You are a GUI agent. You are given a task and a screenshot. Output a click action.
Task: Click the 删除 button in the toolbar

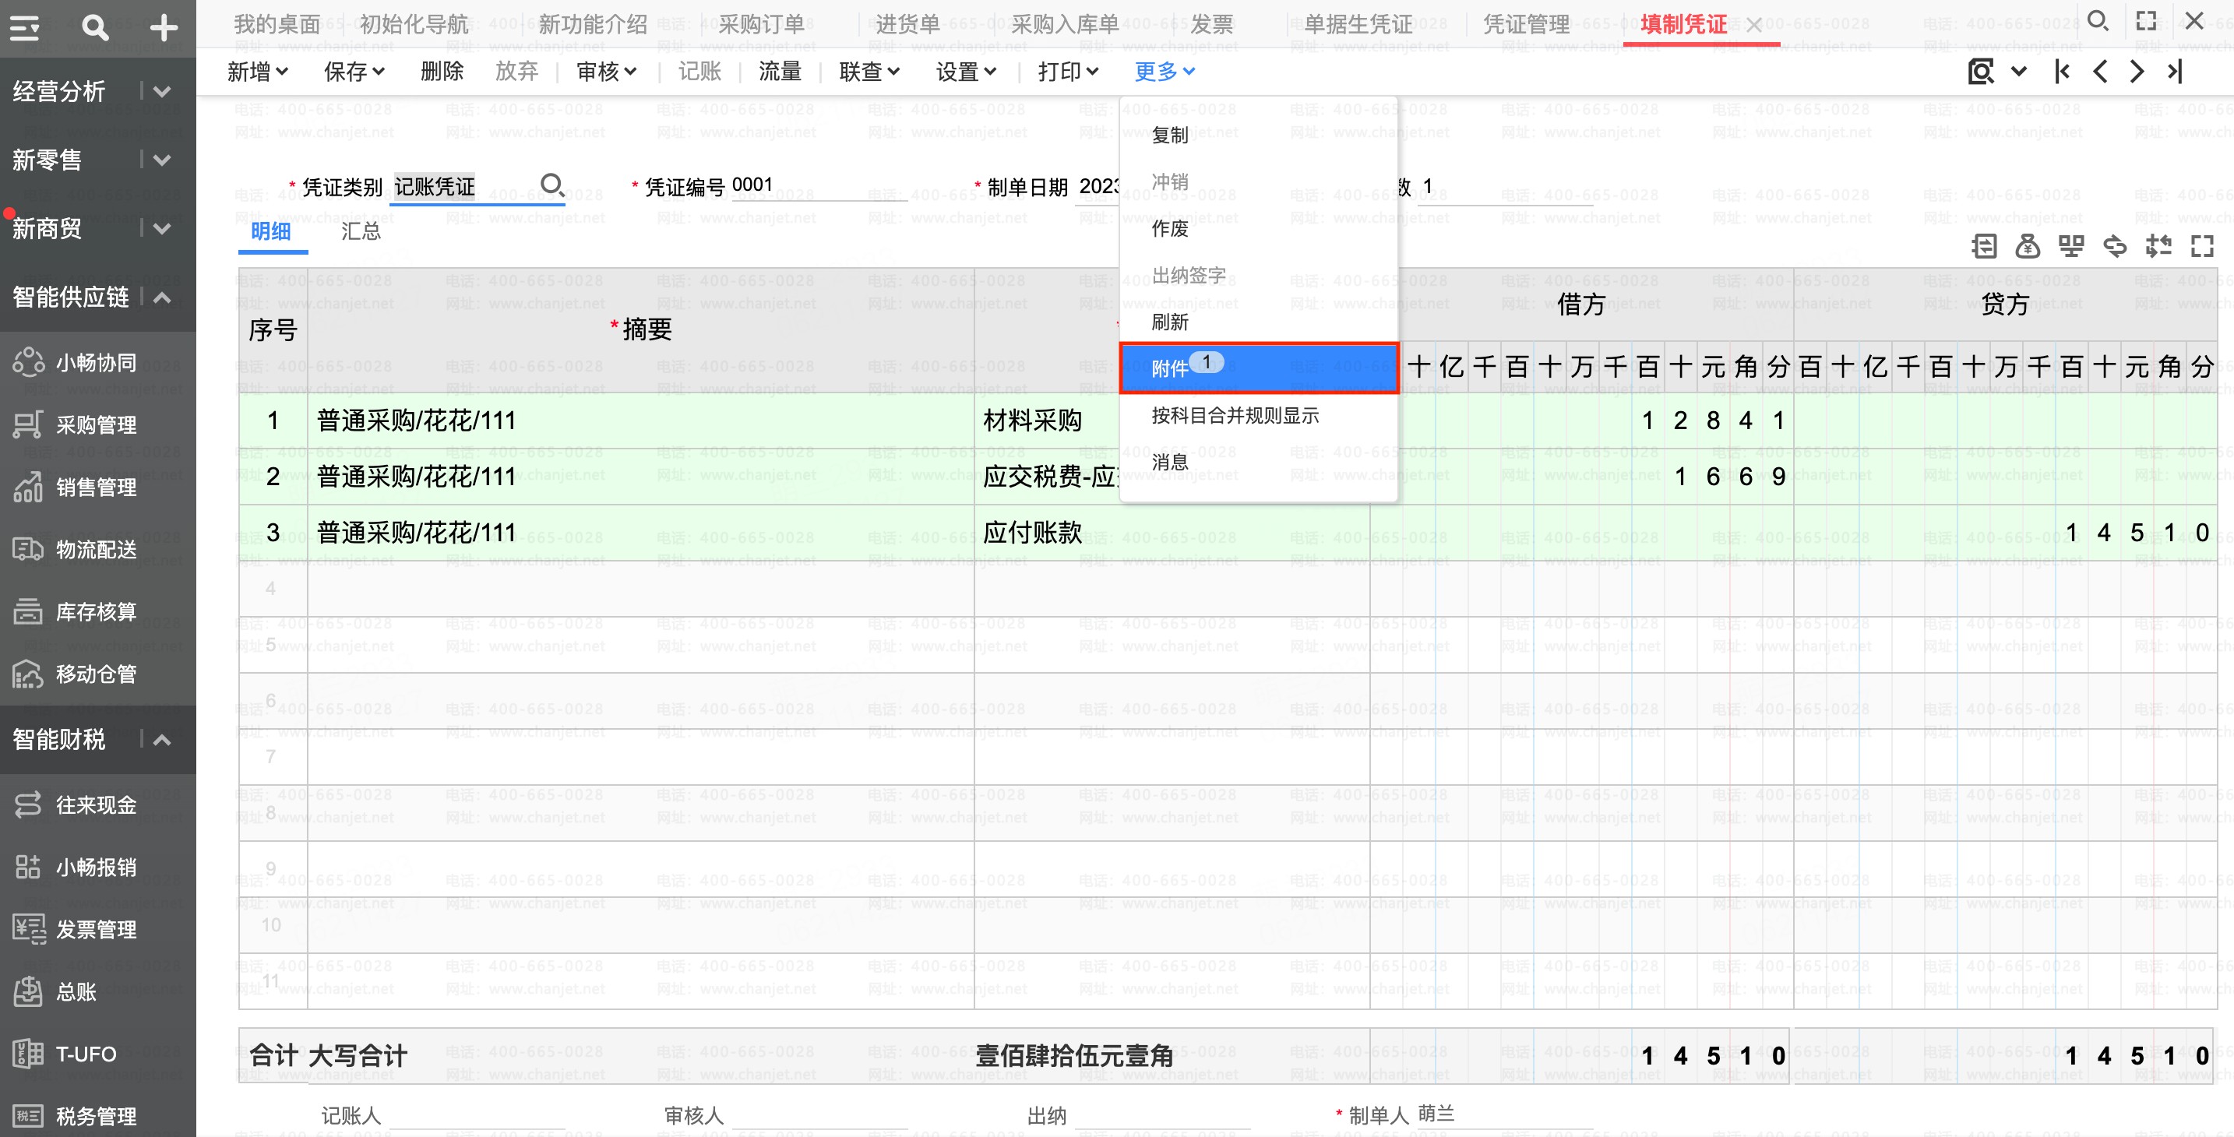coord(442,71)
